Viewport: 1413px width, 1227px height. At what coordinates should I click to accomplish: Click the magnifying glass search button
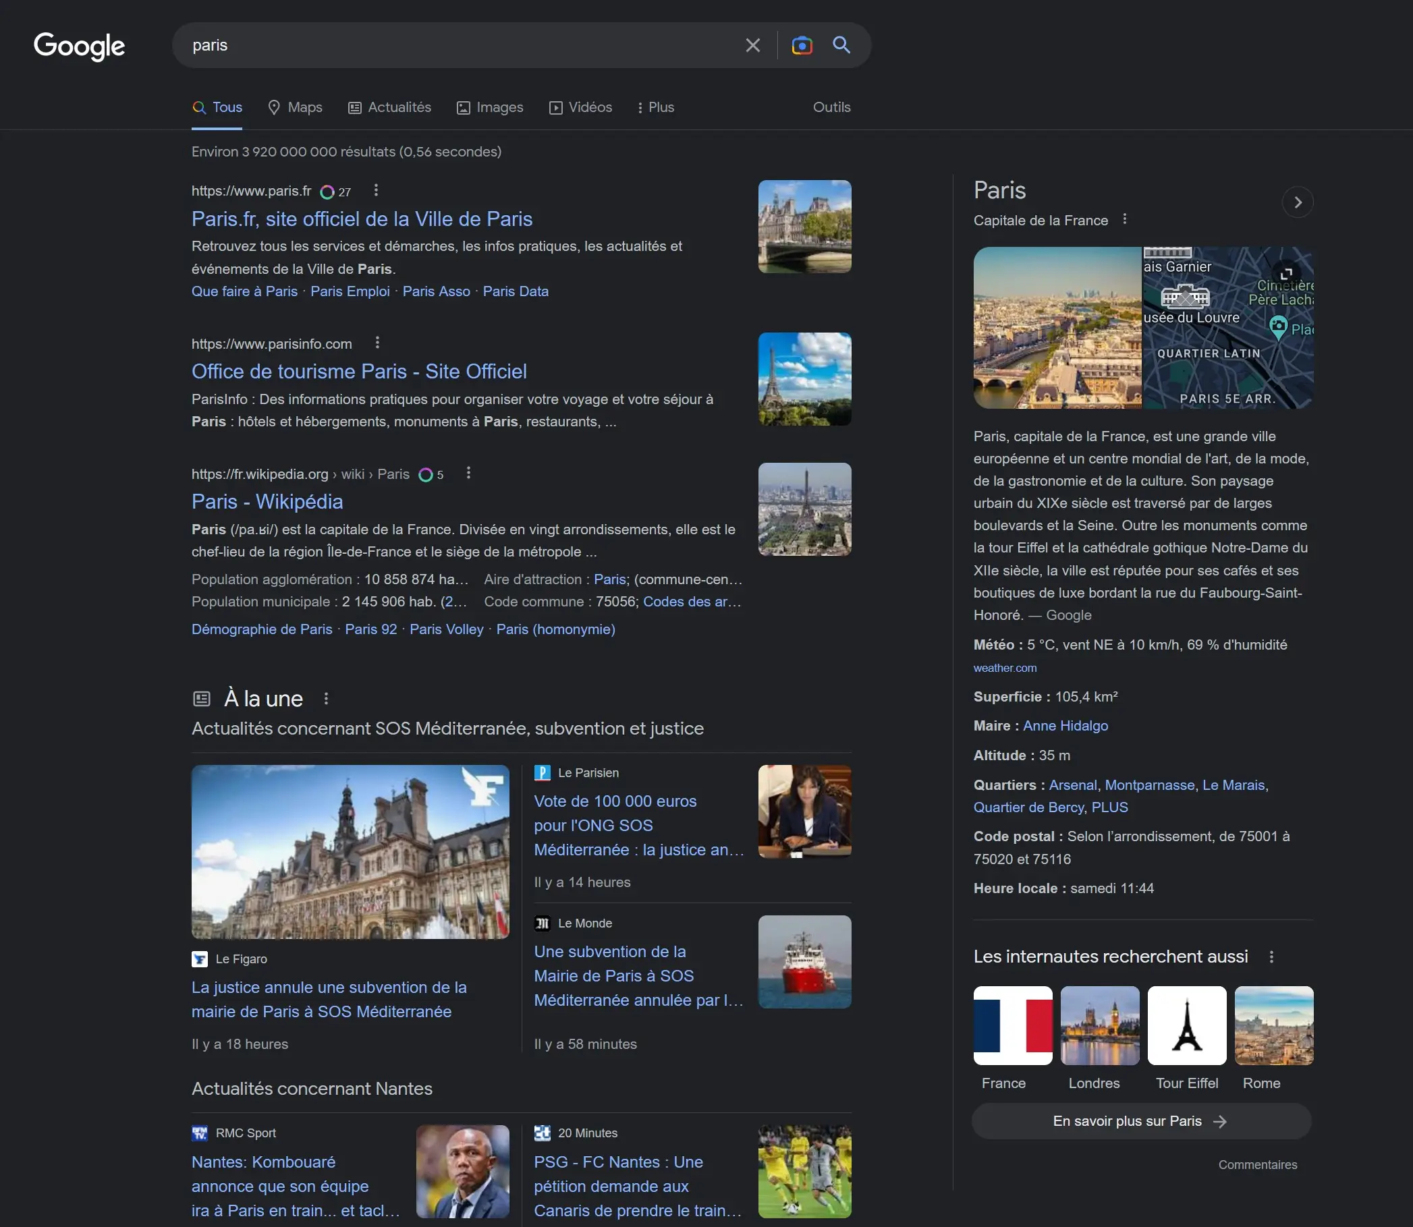tap(841, 45)
